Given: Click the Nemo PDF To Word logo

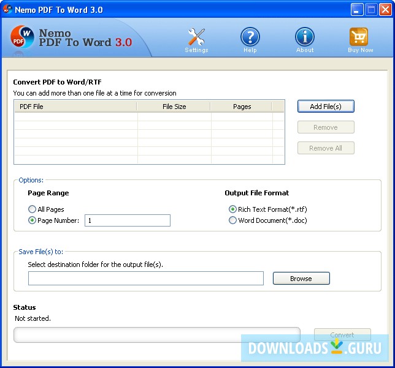Looking at the screenshot, I should tap(22, 37).
